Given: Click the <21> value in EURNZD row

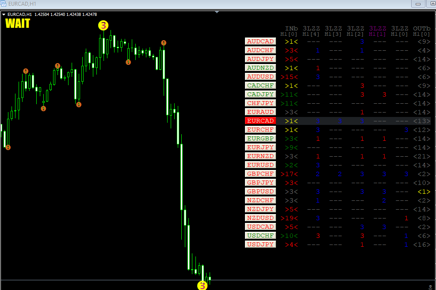Looking at the screenshot, I should [x=422, y=157].
